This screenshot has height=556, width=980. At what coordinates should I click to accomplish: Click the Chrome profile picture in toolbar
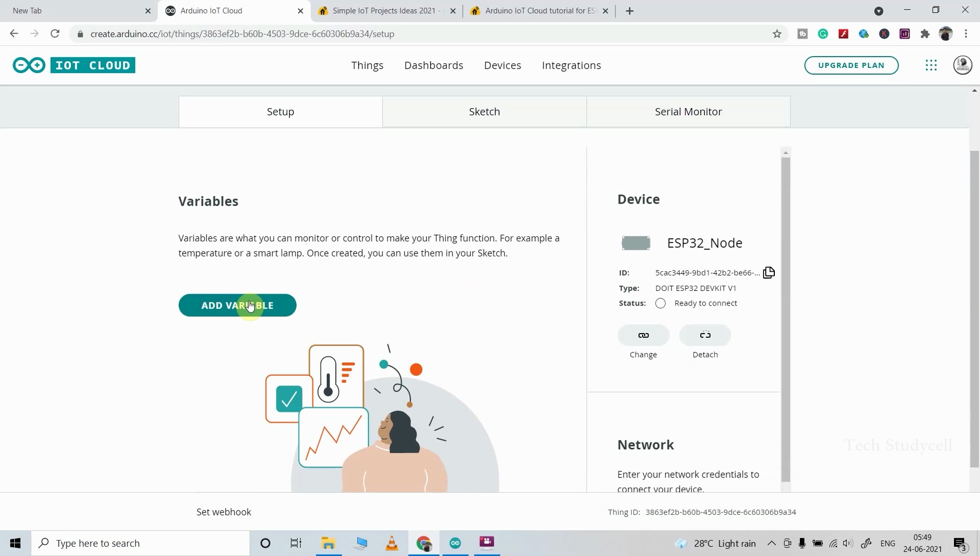[x=945, y=34]
